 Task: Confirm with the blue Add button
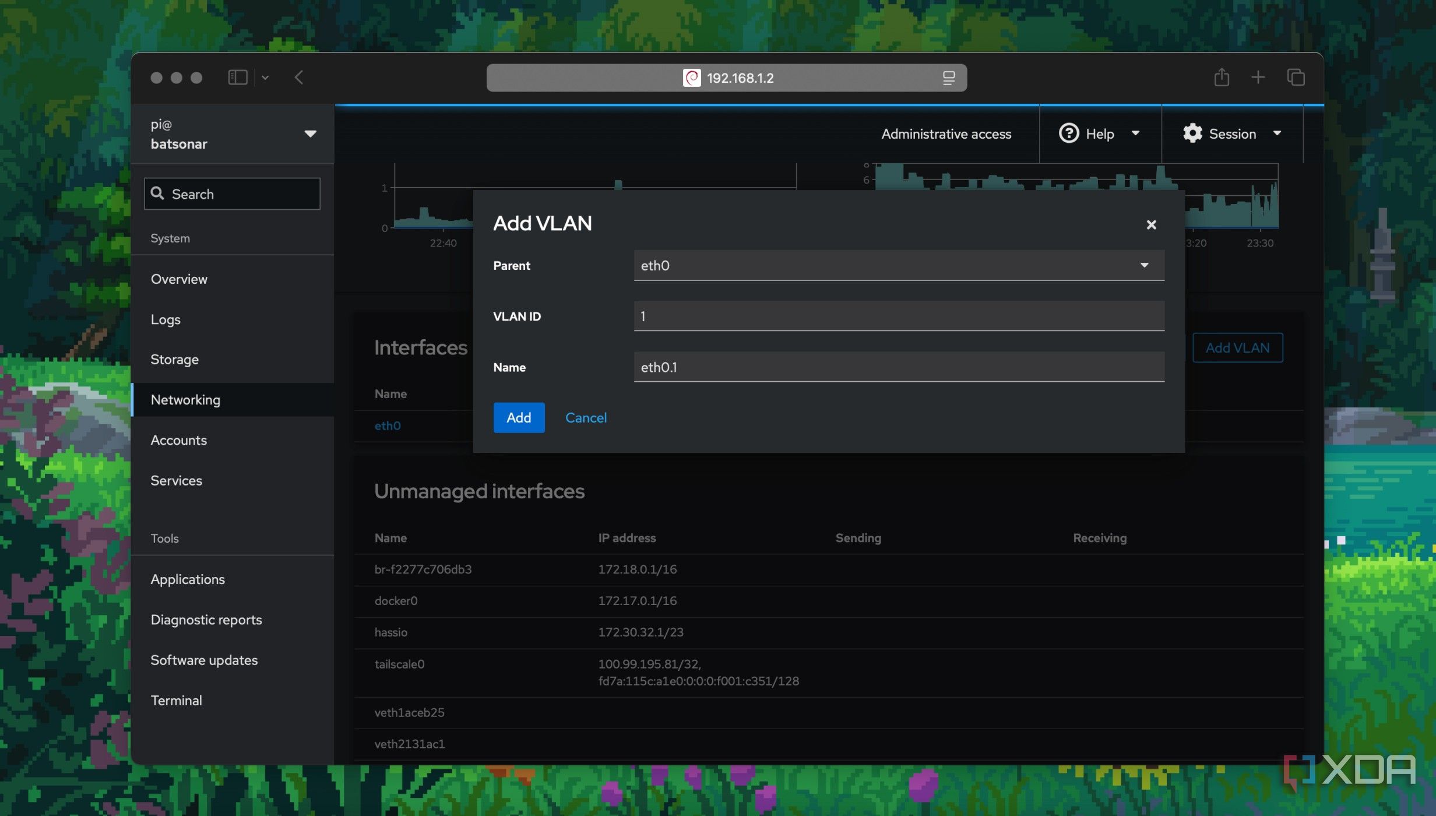click(519, 417)
